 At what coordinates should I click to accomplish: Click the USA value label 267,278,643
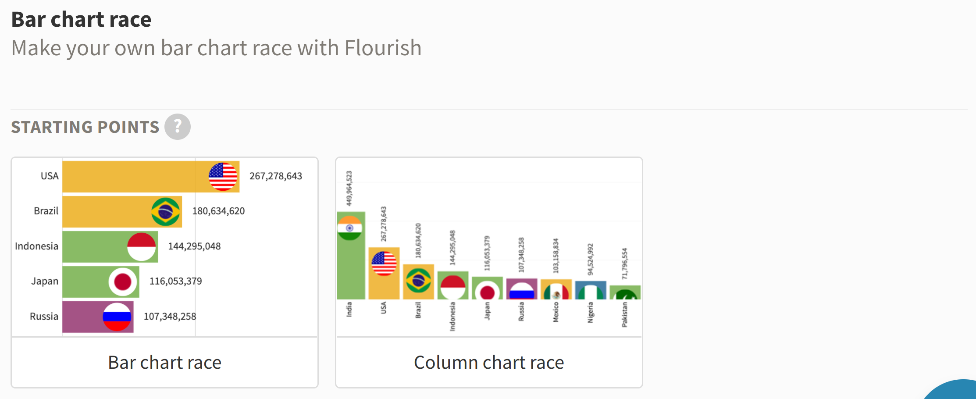[276, 176]
